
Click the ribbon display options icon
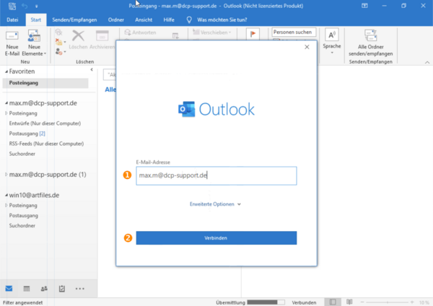coord(364,6)
